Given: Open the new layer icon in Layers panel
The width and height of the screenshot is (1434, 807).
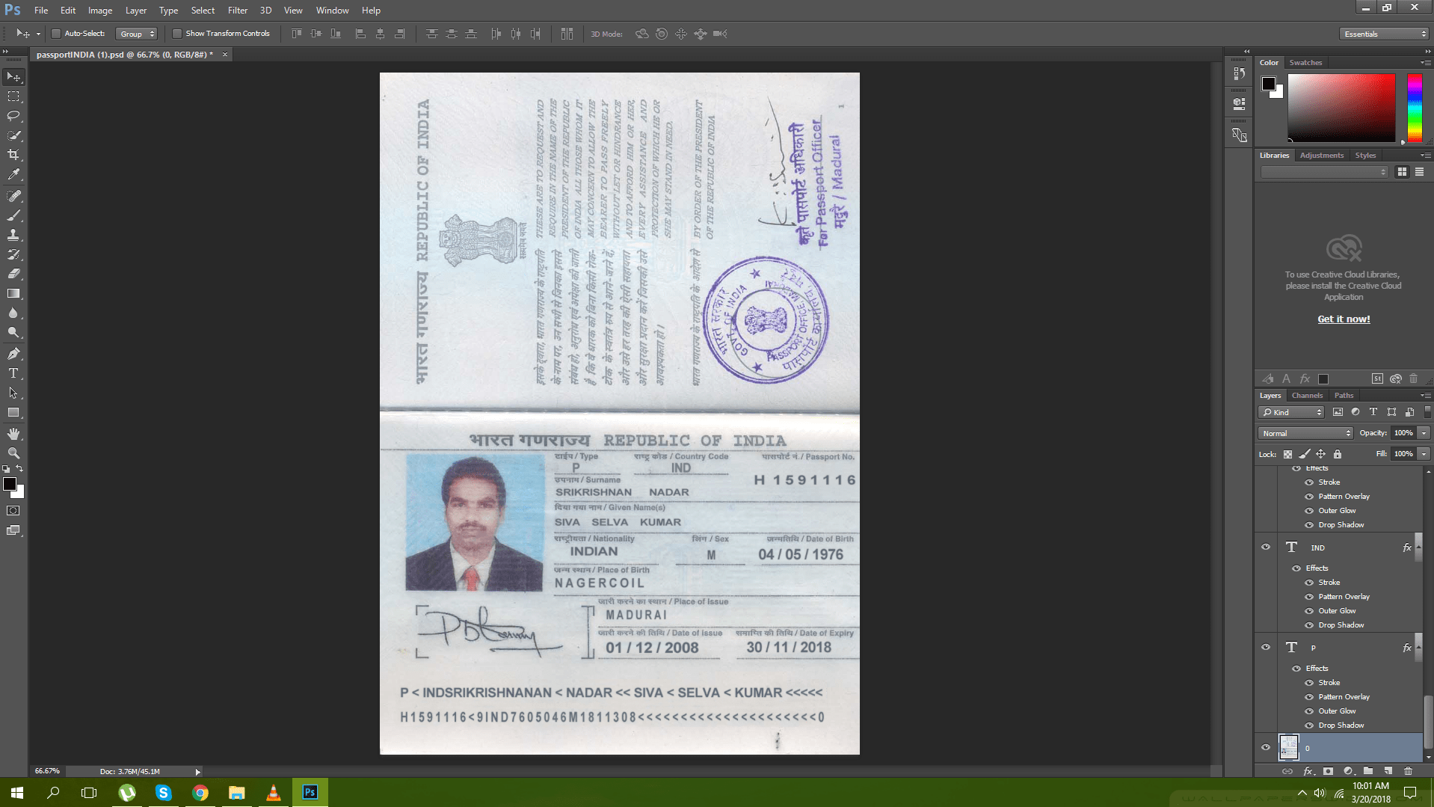Looking at the screenshot, I should (x=1388, y=771).
